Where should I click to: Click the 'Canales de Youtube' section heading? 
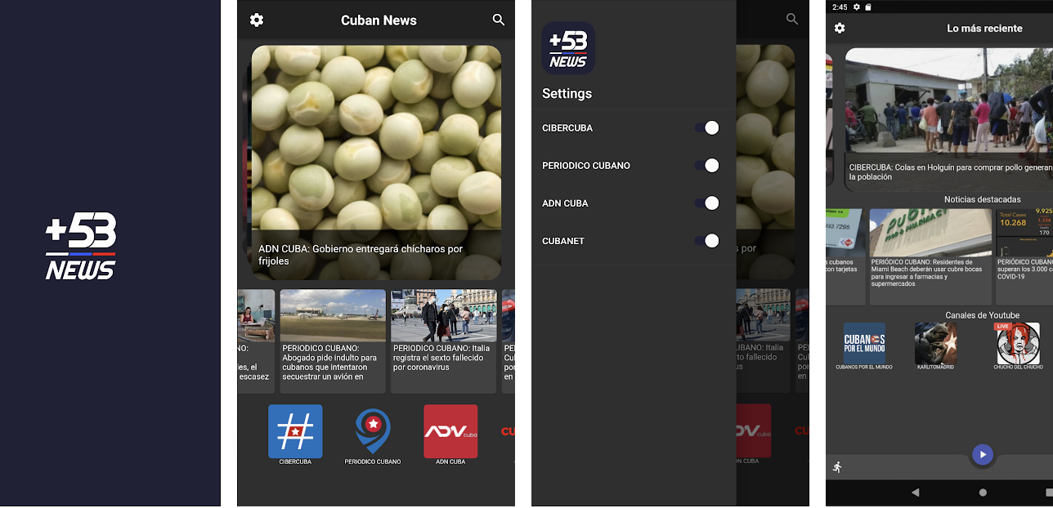pyautogui.click(x=983, y=315)
